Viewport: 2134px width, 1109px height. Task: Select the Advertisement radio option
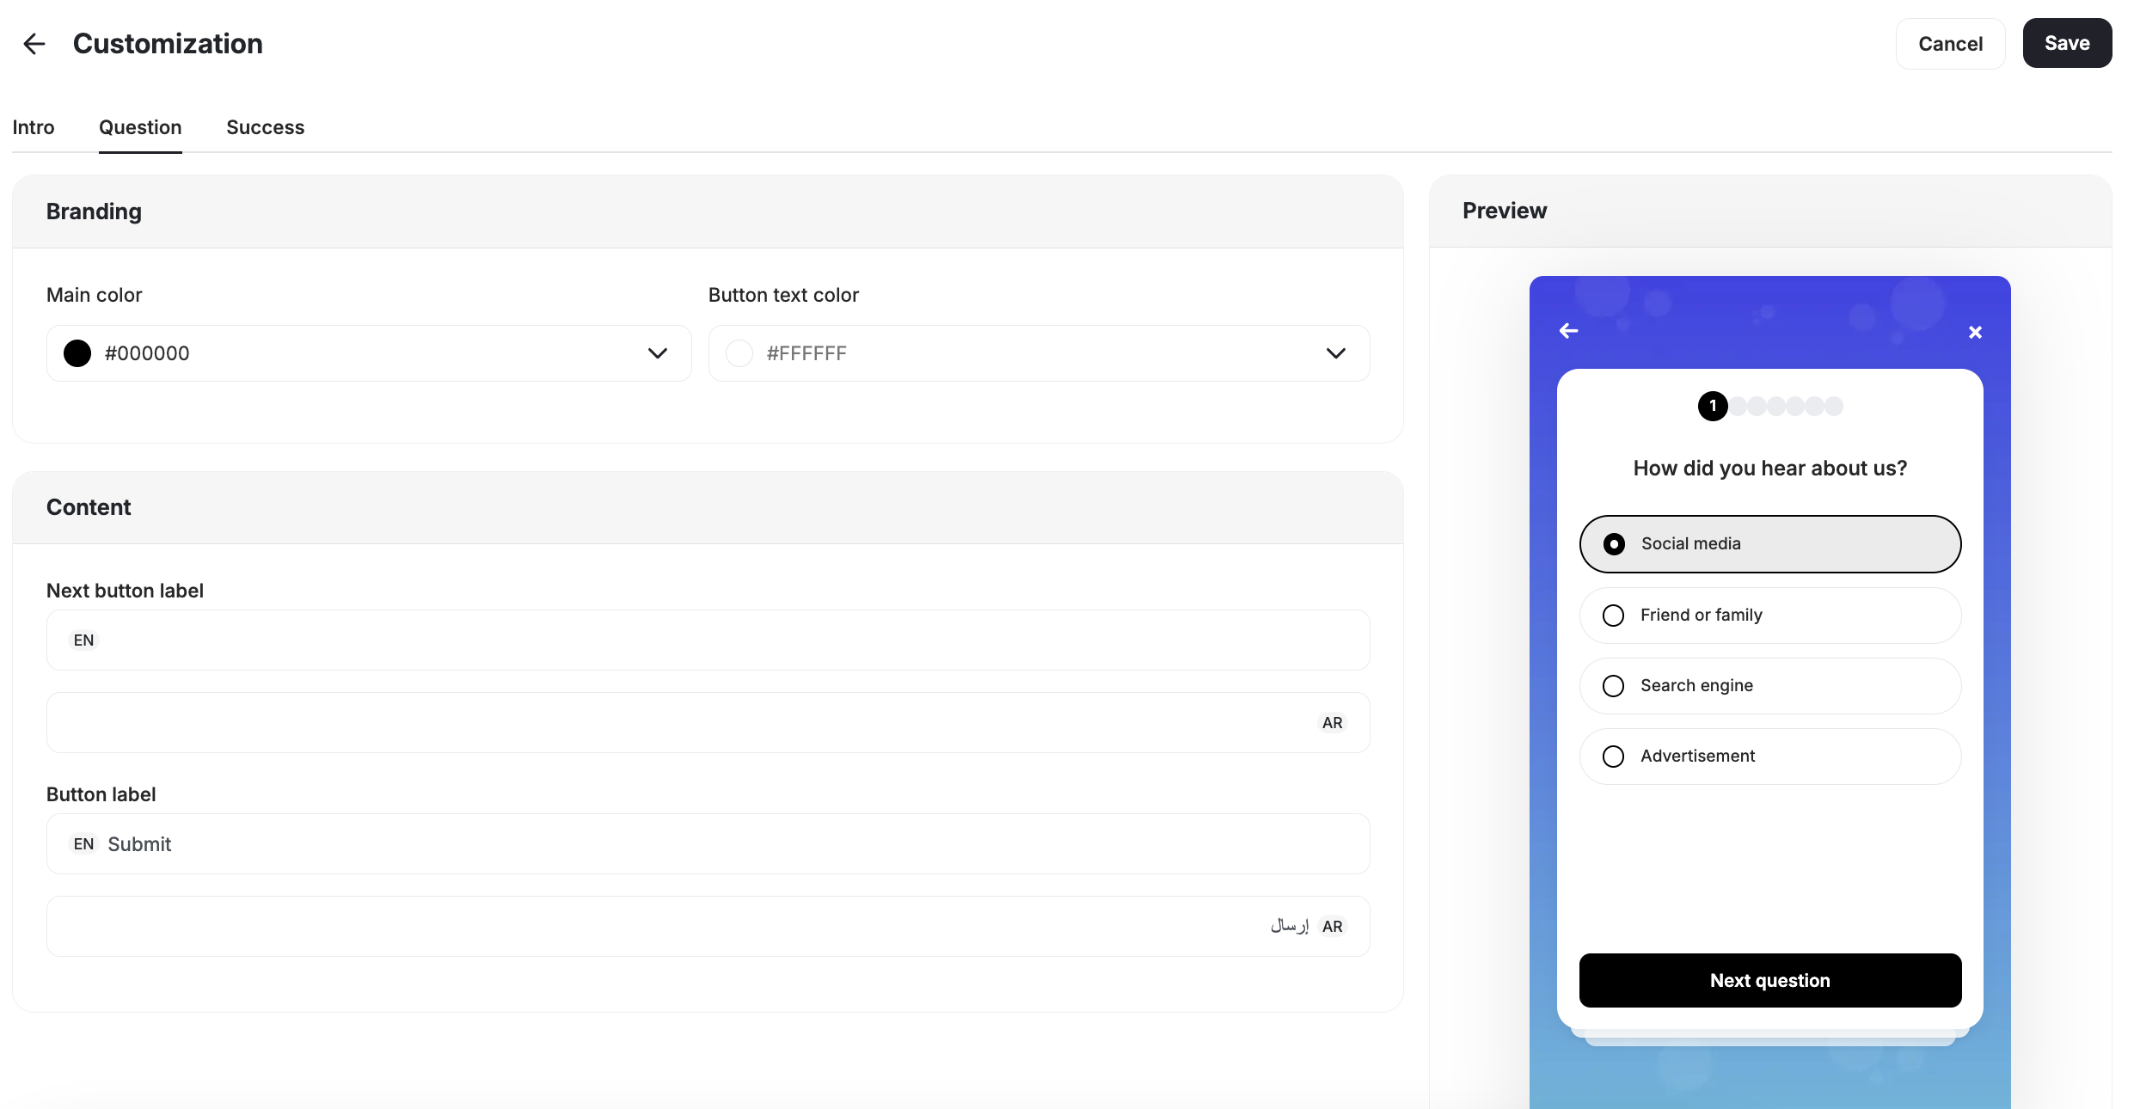[1770, 757]
